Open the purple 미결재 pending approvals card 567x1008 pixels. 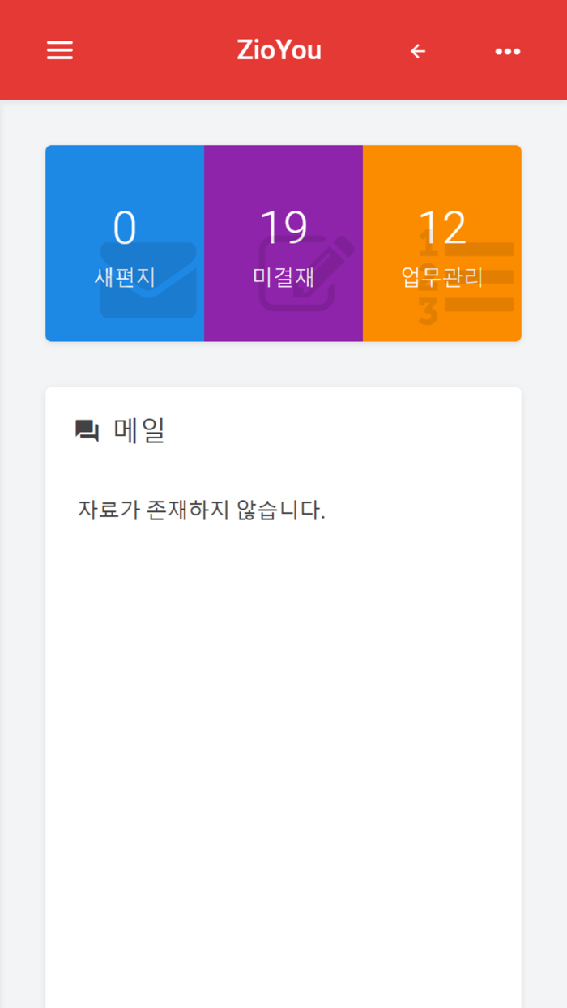pos(283,242)
